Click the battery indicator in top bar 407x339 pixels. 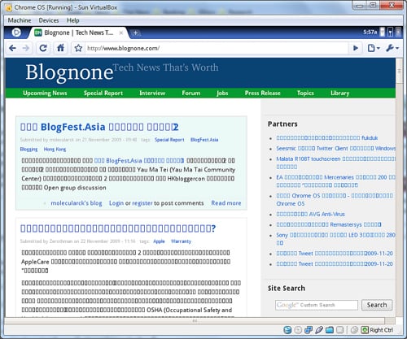(382, 33)
